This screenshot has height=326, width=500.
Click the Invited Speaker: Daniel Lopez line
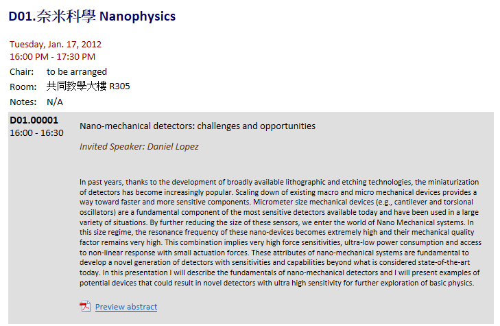[139, 146]
